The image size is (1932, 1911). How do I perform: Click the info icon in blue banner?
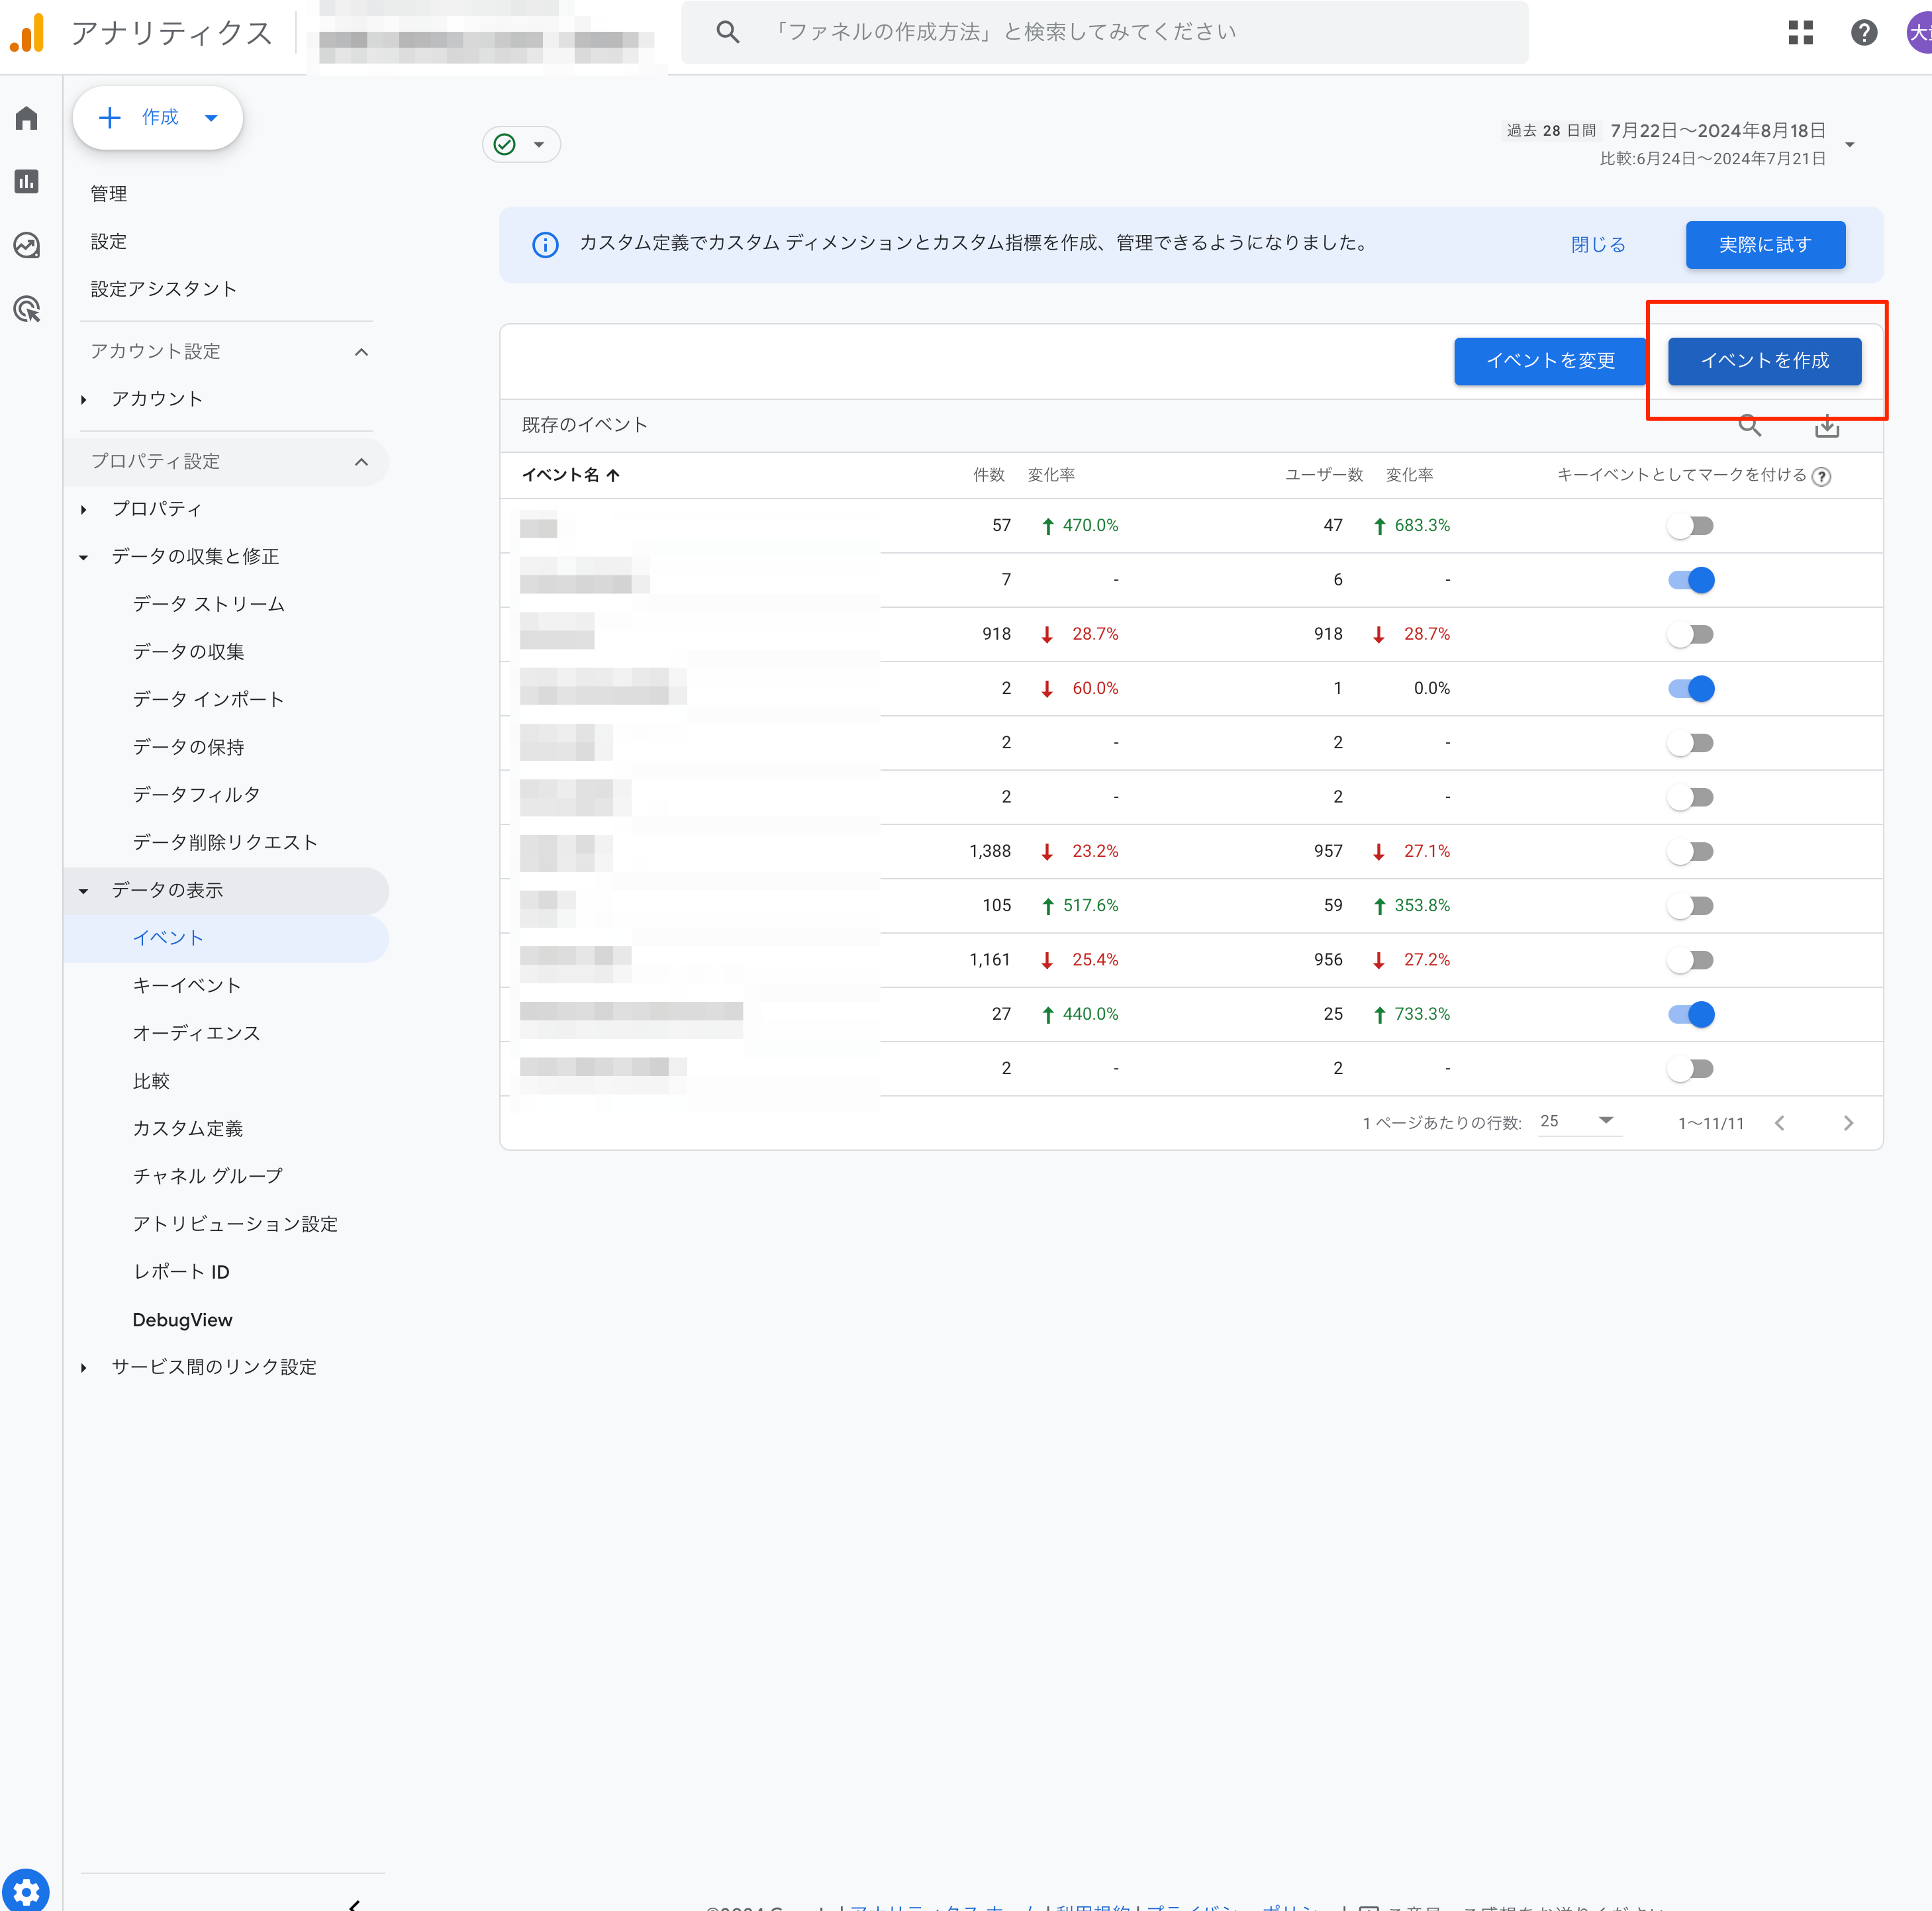click(x=545, y=245)
